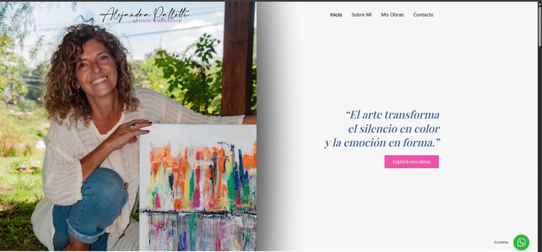Go to the Inicio menu item
Viewport: 542px width, 252px height.
pyautogui.click(x=336, y=14)
